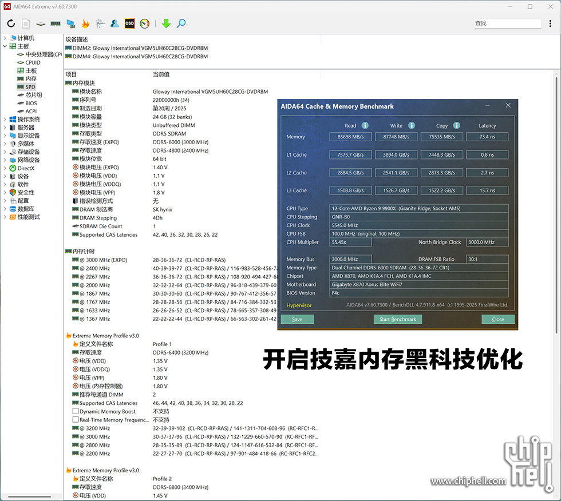The image size is (561, 501).
Task: Minimize the Cache & Memory Benchmark window
Action: (487, 105)
